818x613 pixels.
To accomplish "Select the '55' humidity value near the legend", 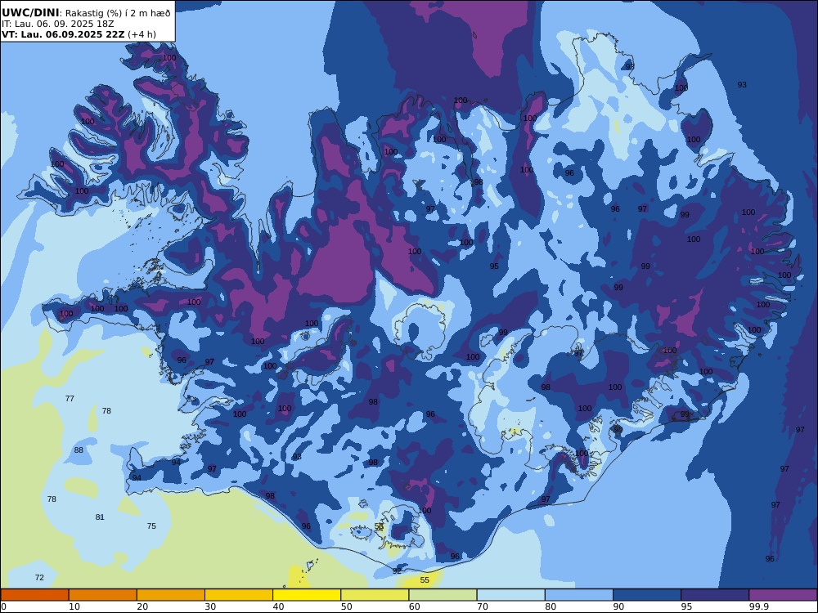I will pyautogui.click(x=425, y=579).
